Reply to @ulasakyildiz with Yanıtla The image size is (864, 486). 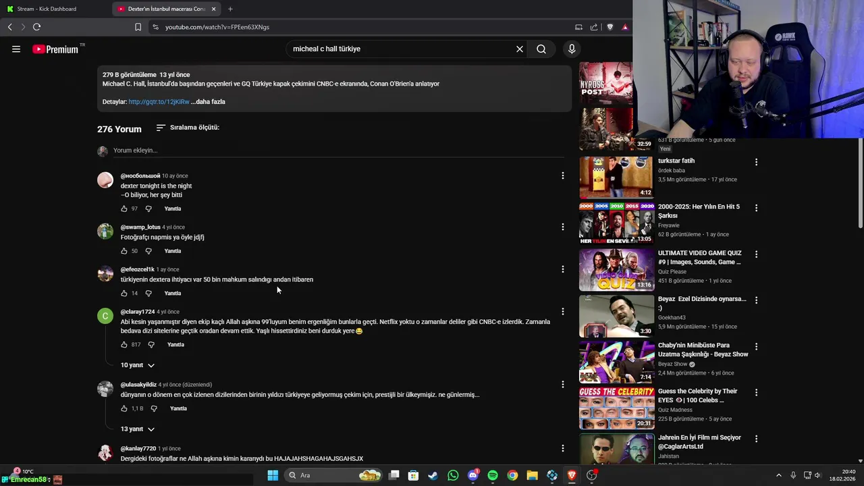178,408
